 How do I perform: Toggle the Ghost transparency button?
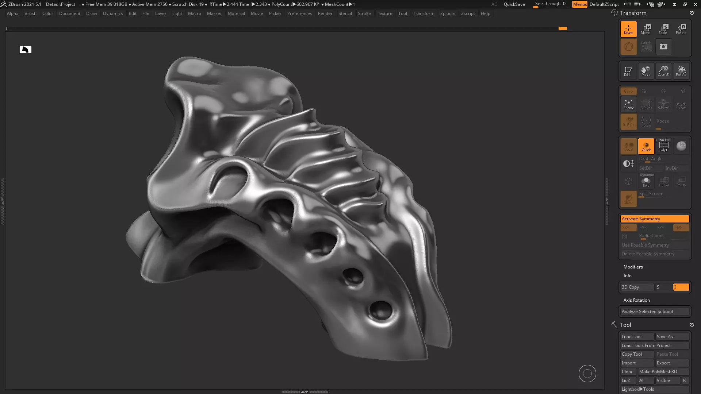[x=628, y=199]
